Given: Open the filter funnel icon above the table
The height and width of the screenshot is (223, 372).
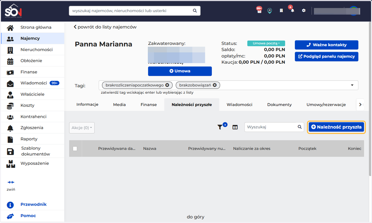Looking at the screenshot, I should point(220,127).
